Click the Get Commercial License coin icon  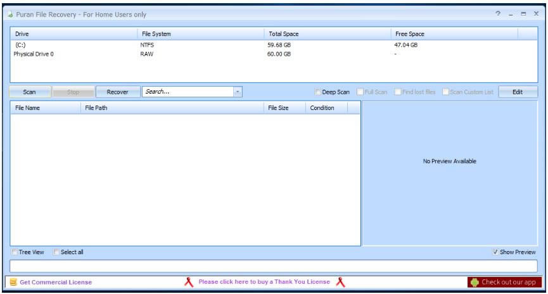[13, 282]
